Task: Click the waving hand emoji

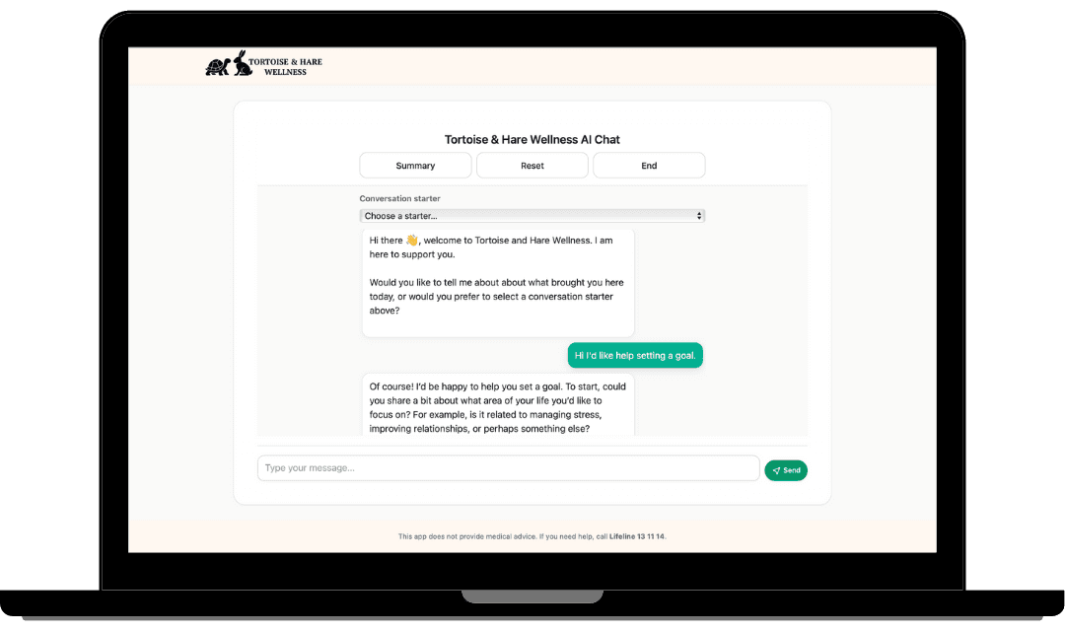Action: pos(411,240)
